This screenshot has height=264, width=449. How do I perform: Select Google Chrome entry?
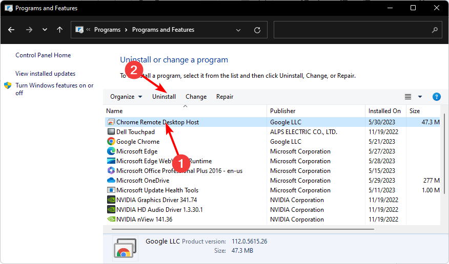click(272, 141)
